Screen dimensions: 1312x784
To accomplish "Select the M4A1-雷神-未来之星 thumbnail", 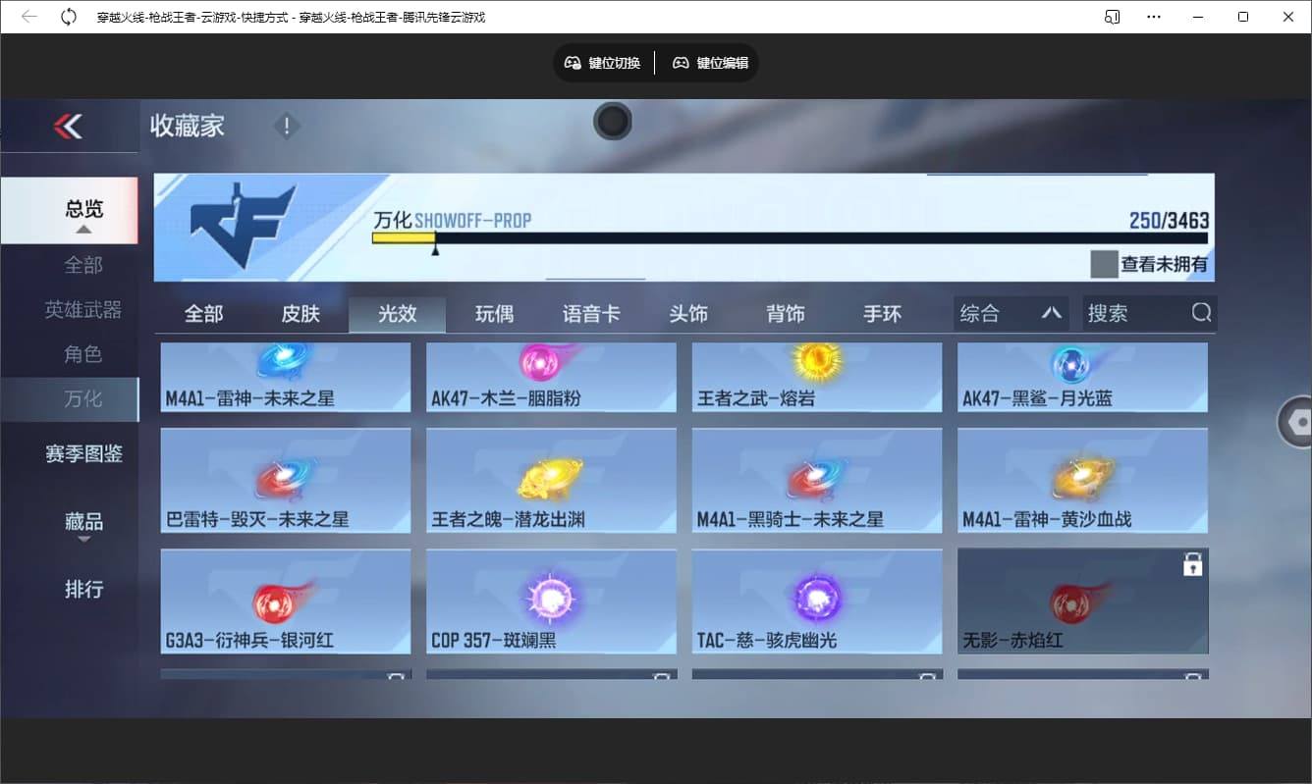I will point(285,377).
